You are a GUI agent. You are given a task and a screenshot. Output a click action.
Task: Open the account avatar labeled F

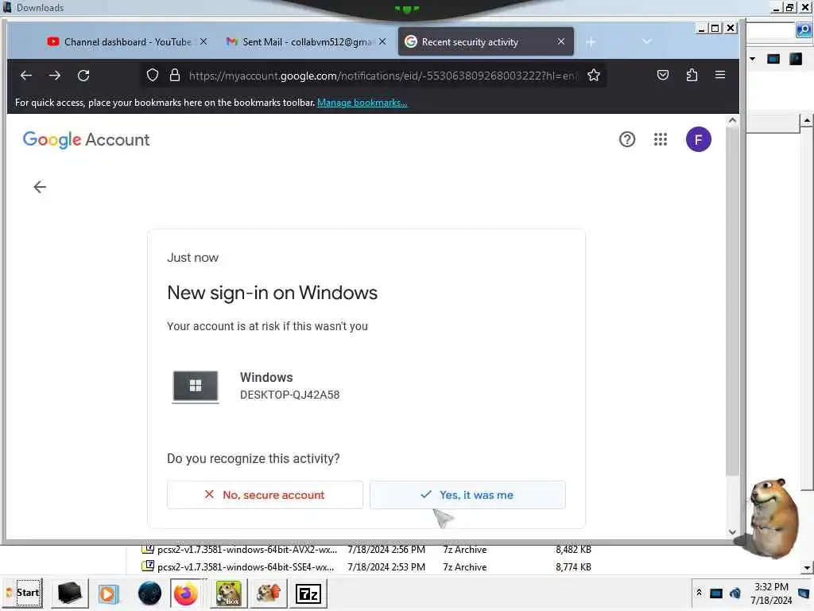[698, 139]
